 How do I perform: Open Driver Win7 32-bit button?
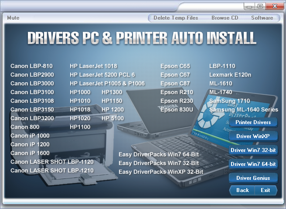tap(253, 150)
